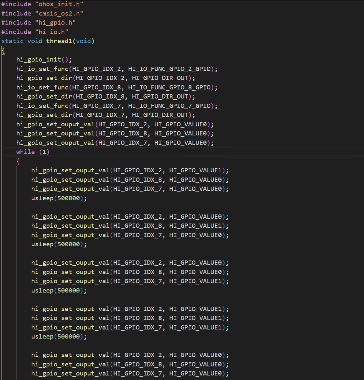The height and width of the screenshot is (380, 364).
Task: Click the HI_IO_FUNC_GPIO_8_GPIO constant
Action: point(169,87)
